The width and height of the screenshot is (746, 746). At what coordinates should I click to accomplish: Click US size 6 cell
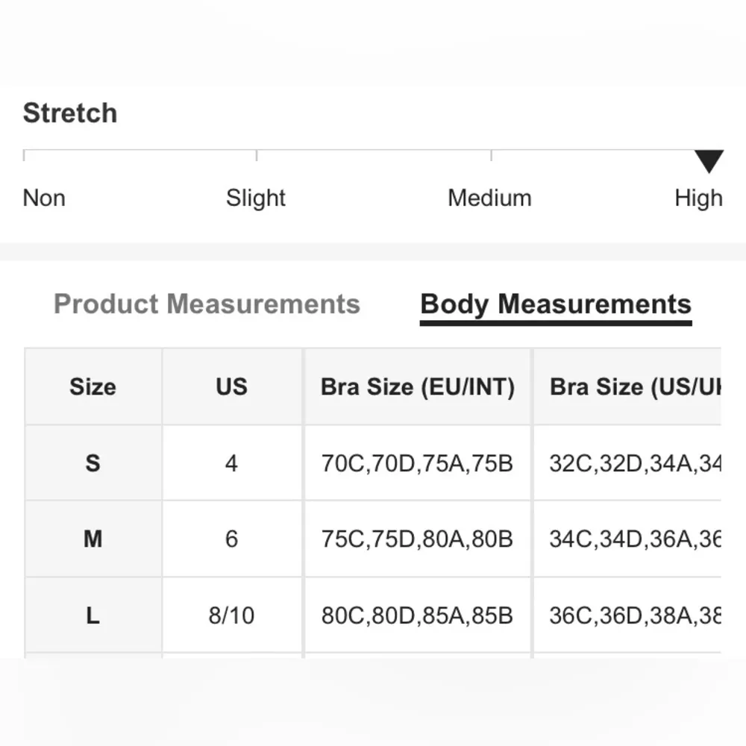(231, 539)
